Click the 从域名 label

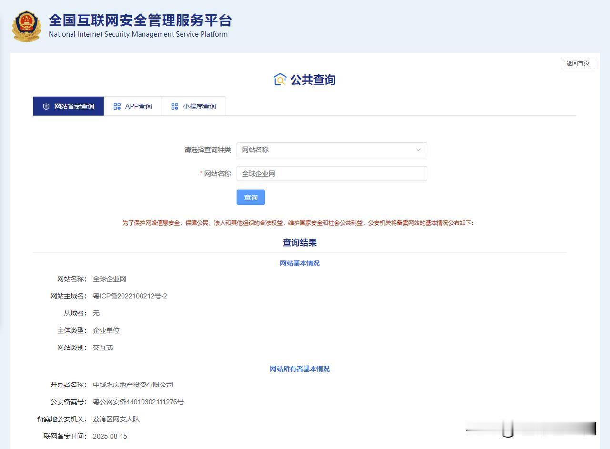coord(74,313)
